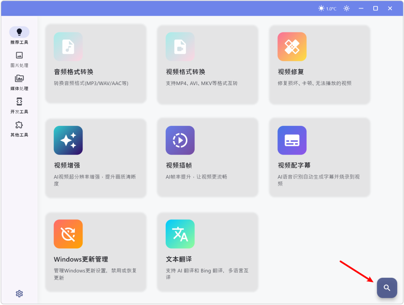Viewport: 404px width, 305px height.
Task: Open the 视频格式转换 title
Action: coord(185,72)
